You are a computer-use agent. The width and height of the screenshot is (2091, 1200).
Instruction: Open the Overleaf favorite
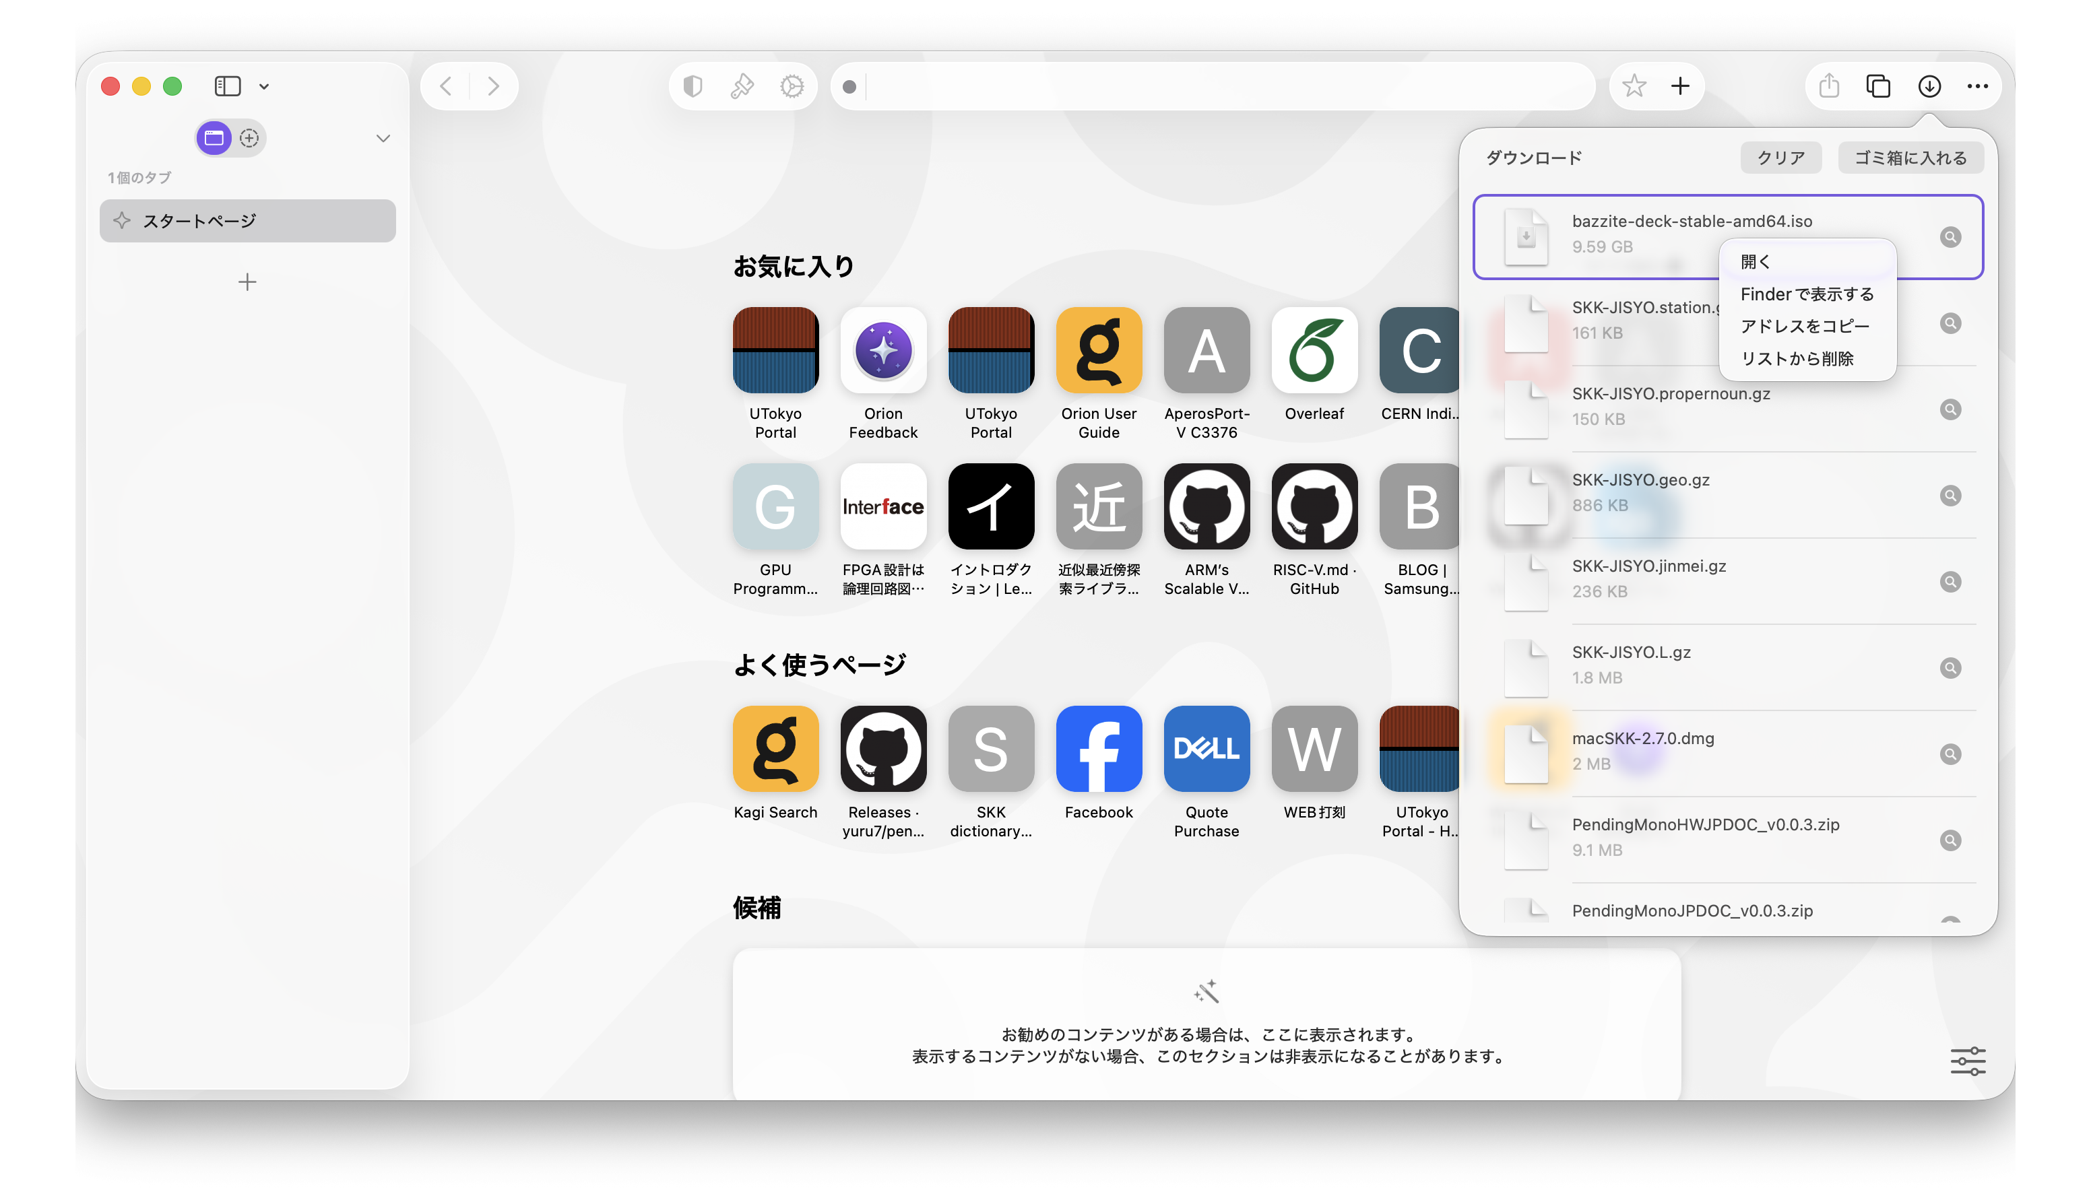[x=1314, y=350]
